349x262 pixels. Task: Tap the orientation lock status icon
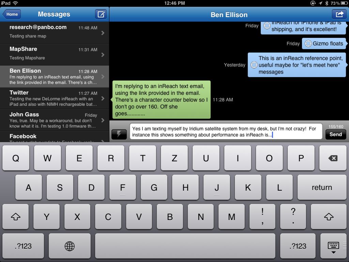(313, 3)
